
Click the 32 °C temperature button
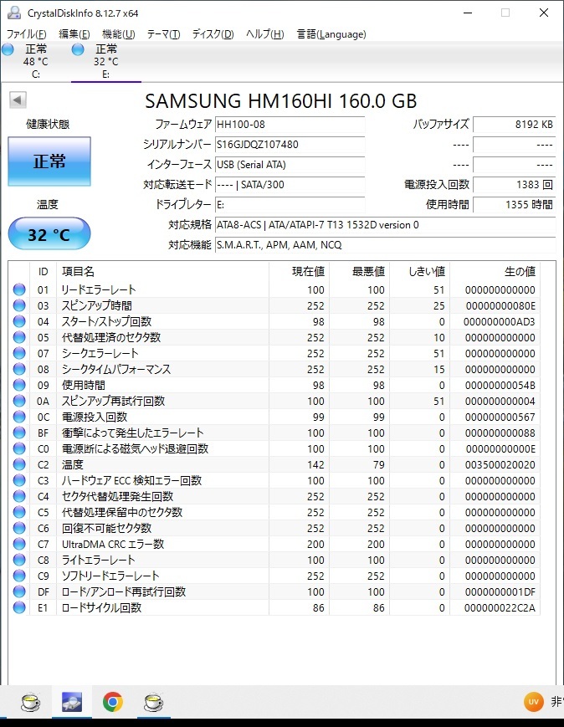tap(49, 234)
